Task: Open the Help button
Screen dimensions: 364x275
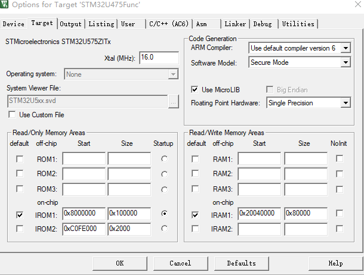Action: click(x=336, y=263)
